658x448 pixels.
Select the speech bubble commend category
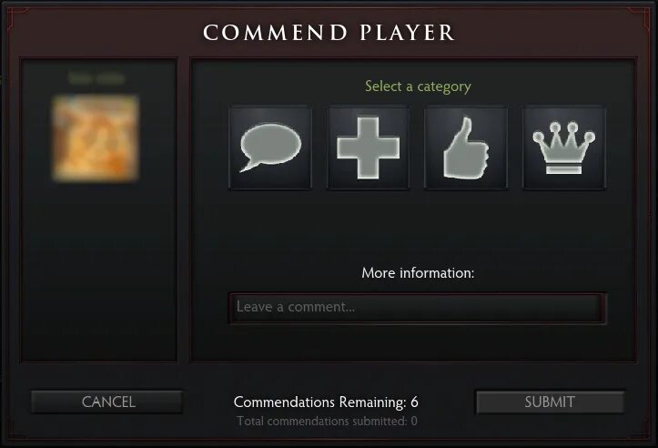pos(270,148)
